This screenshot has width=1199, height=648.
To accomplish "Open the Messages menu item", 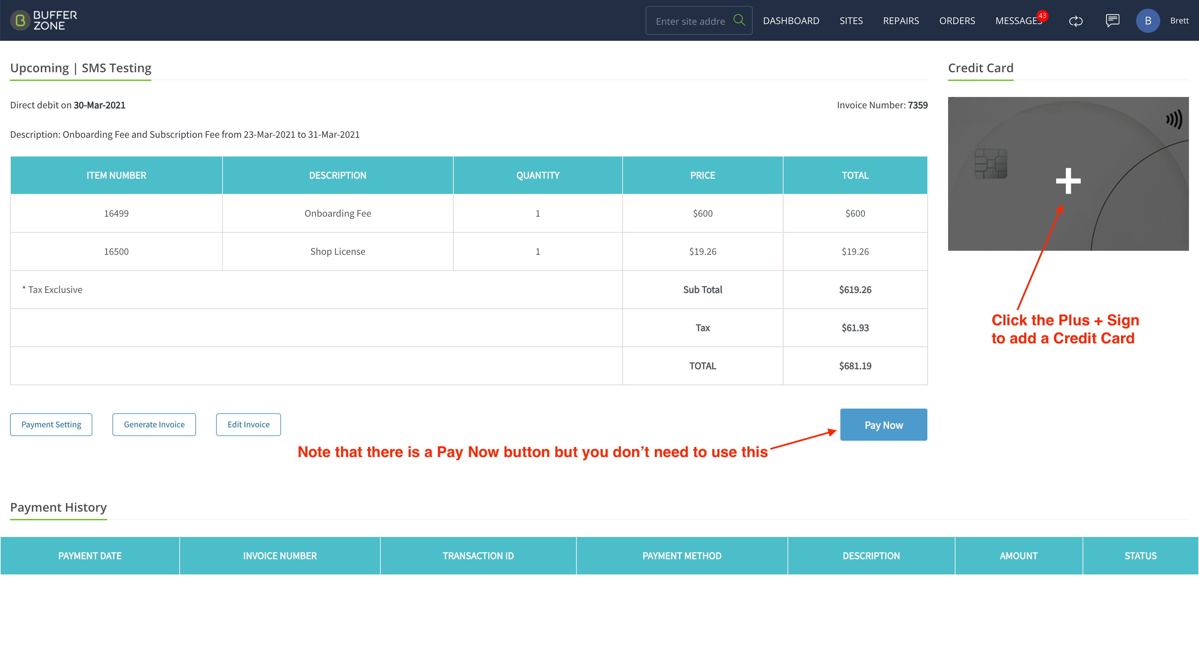I will pos(1018,21).
